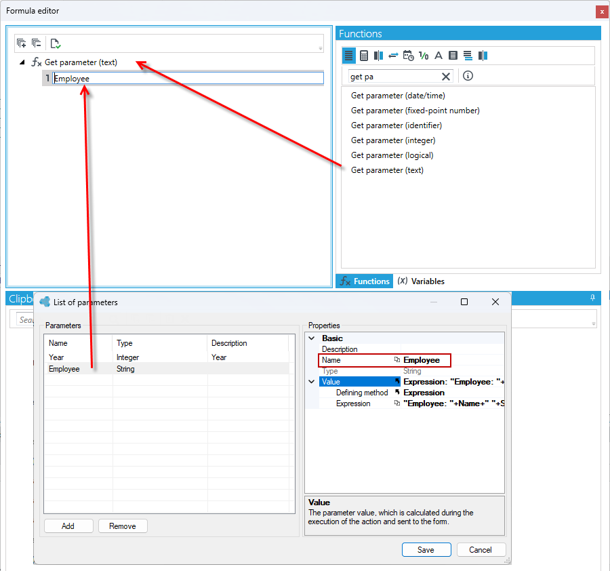Collapse the Value property group
610x571 pixels.
(x=312, y=382)
